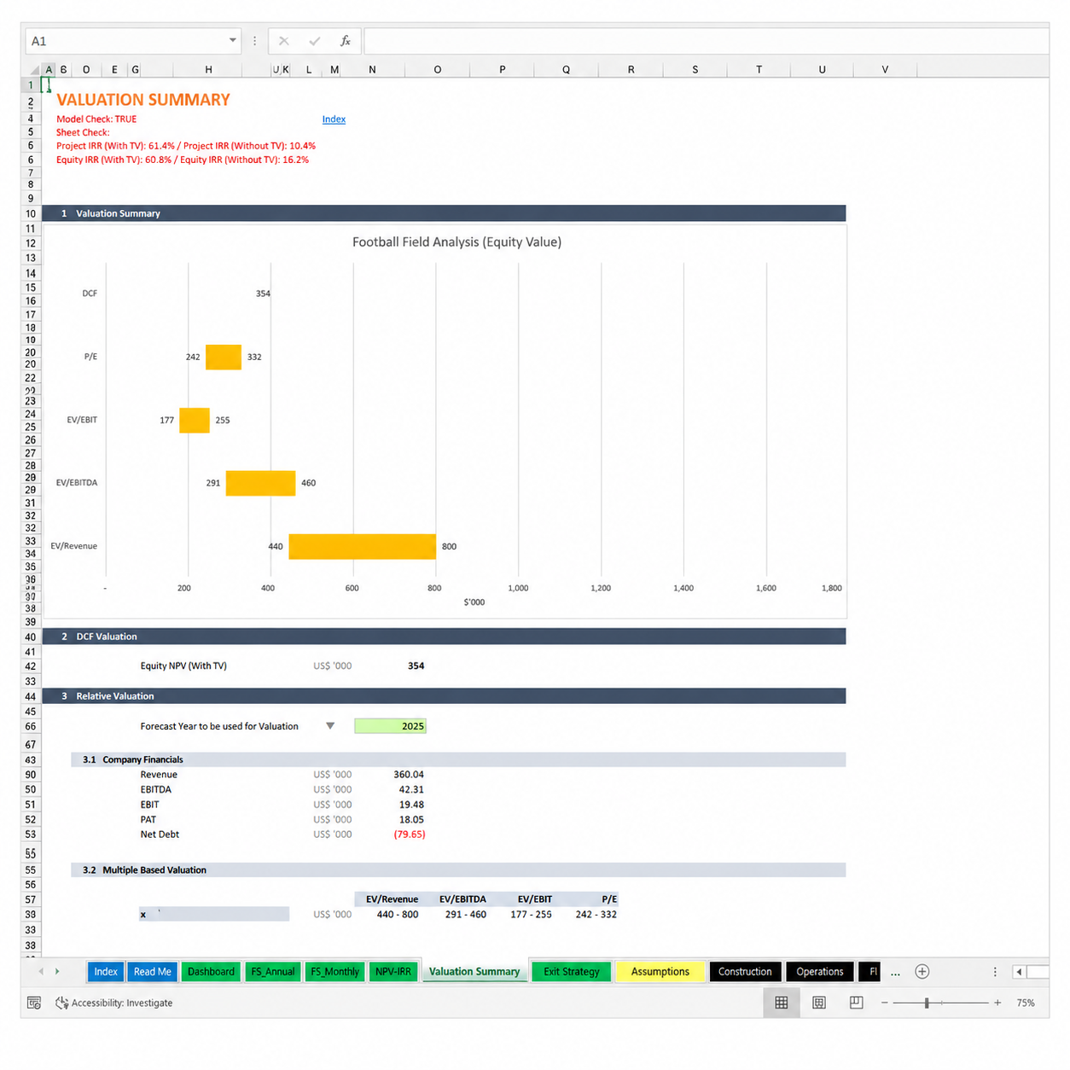Switch to the Assumptions sheet tab
Viewport: 1070px width, 1070px height.
click(x=660, y=972)
